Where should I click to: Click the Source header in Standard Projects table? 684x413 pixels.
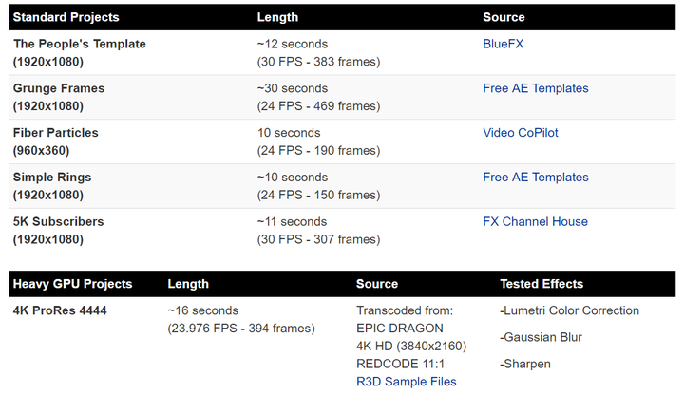point(503,17)
